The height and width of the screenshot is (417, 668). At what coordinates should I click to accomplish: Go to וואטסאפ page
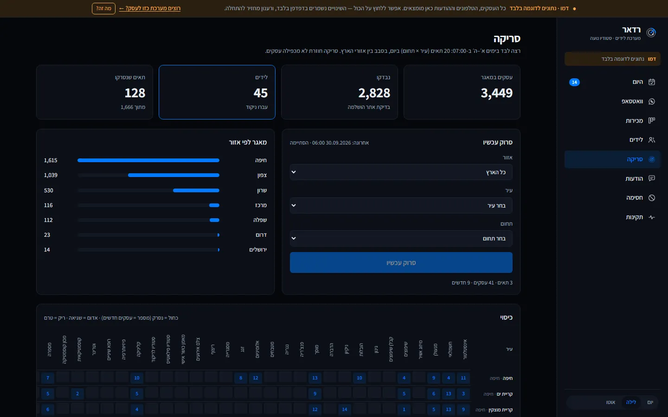point(612,101)
